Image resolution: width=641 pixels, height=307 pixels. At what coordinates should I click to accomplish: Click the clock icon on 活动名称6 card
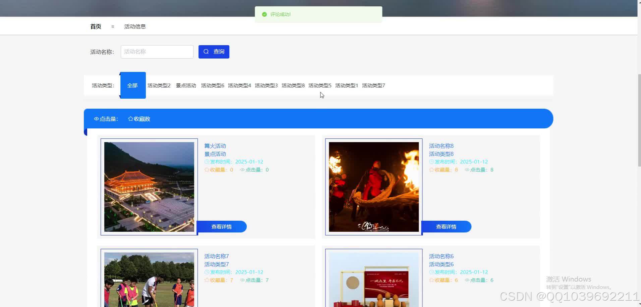[x=431, y=272]
